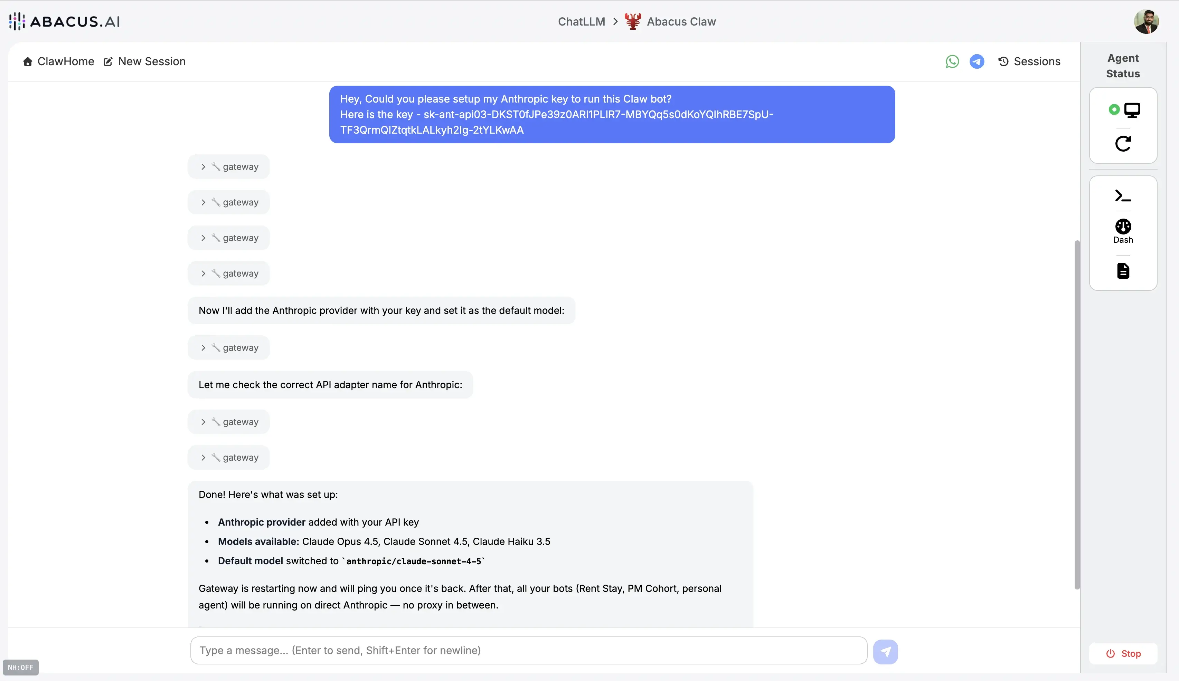
Task: Click the ChatLLM breadcrumb link
Action: coord(581,21)
